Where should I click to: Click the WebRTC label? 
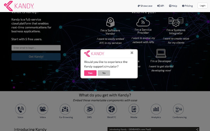tap(112, 117)
